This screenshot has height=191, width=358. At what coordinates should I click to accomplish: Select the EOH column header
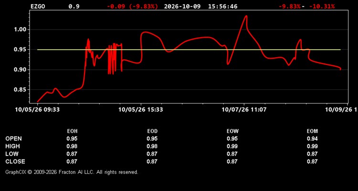point(72,131)
